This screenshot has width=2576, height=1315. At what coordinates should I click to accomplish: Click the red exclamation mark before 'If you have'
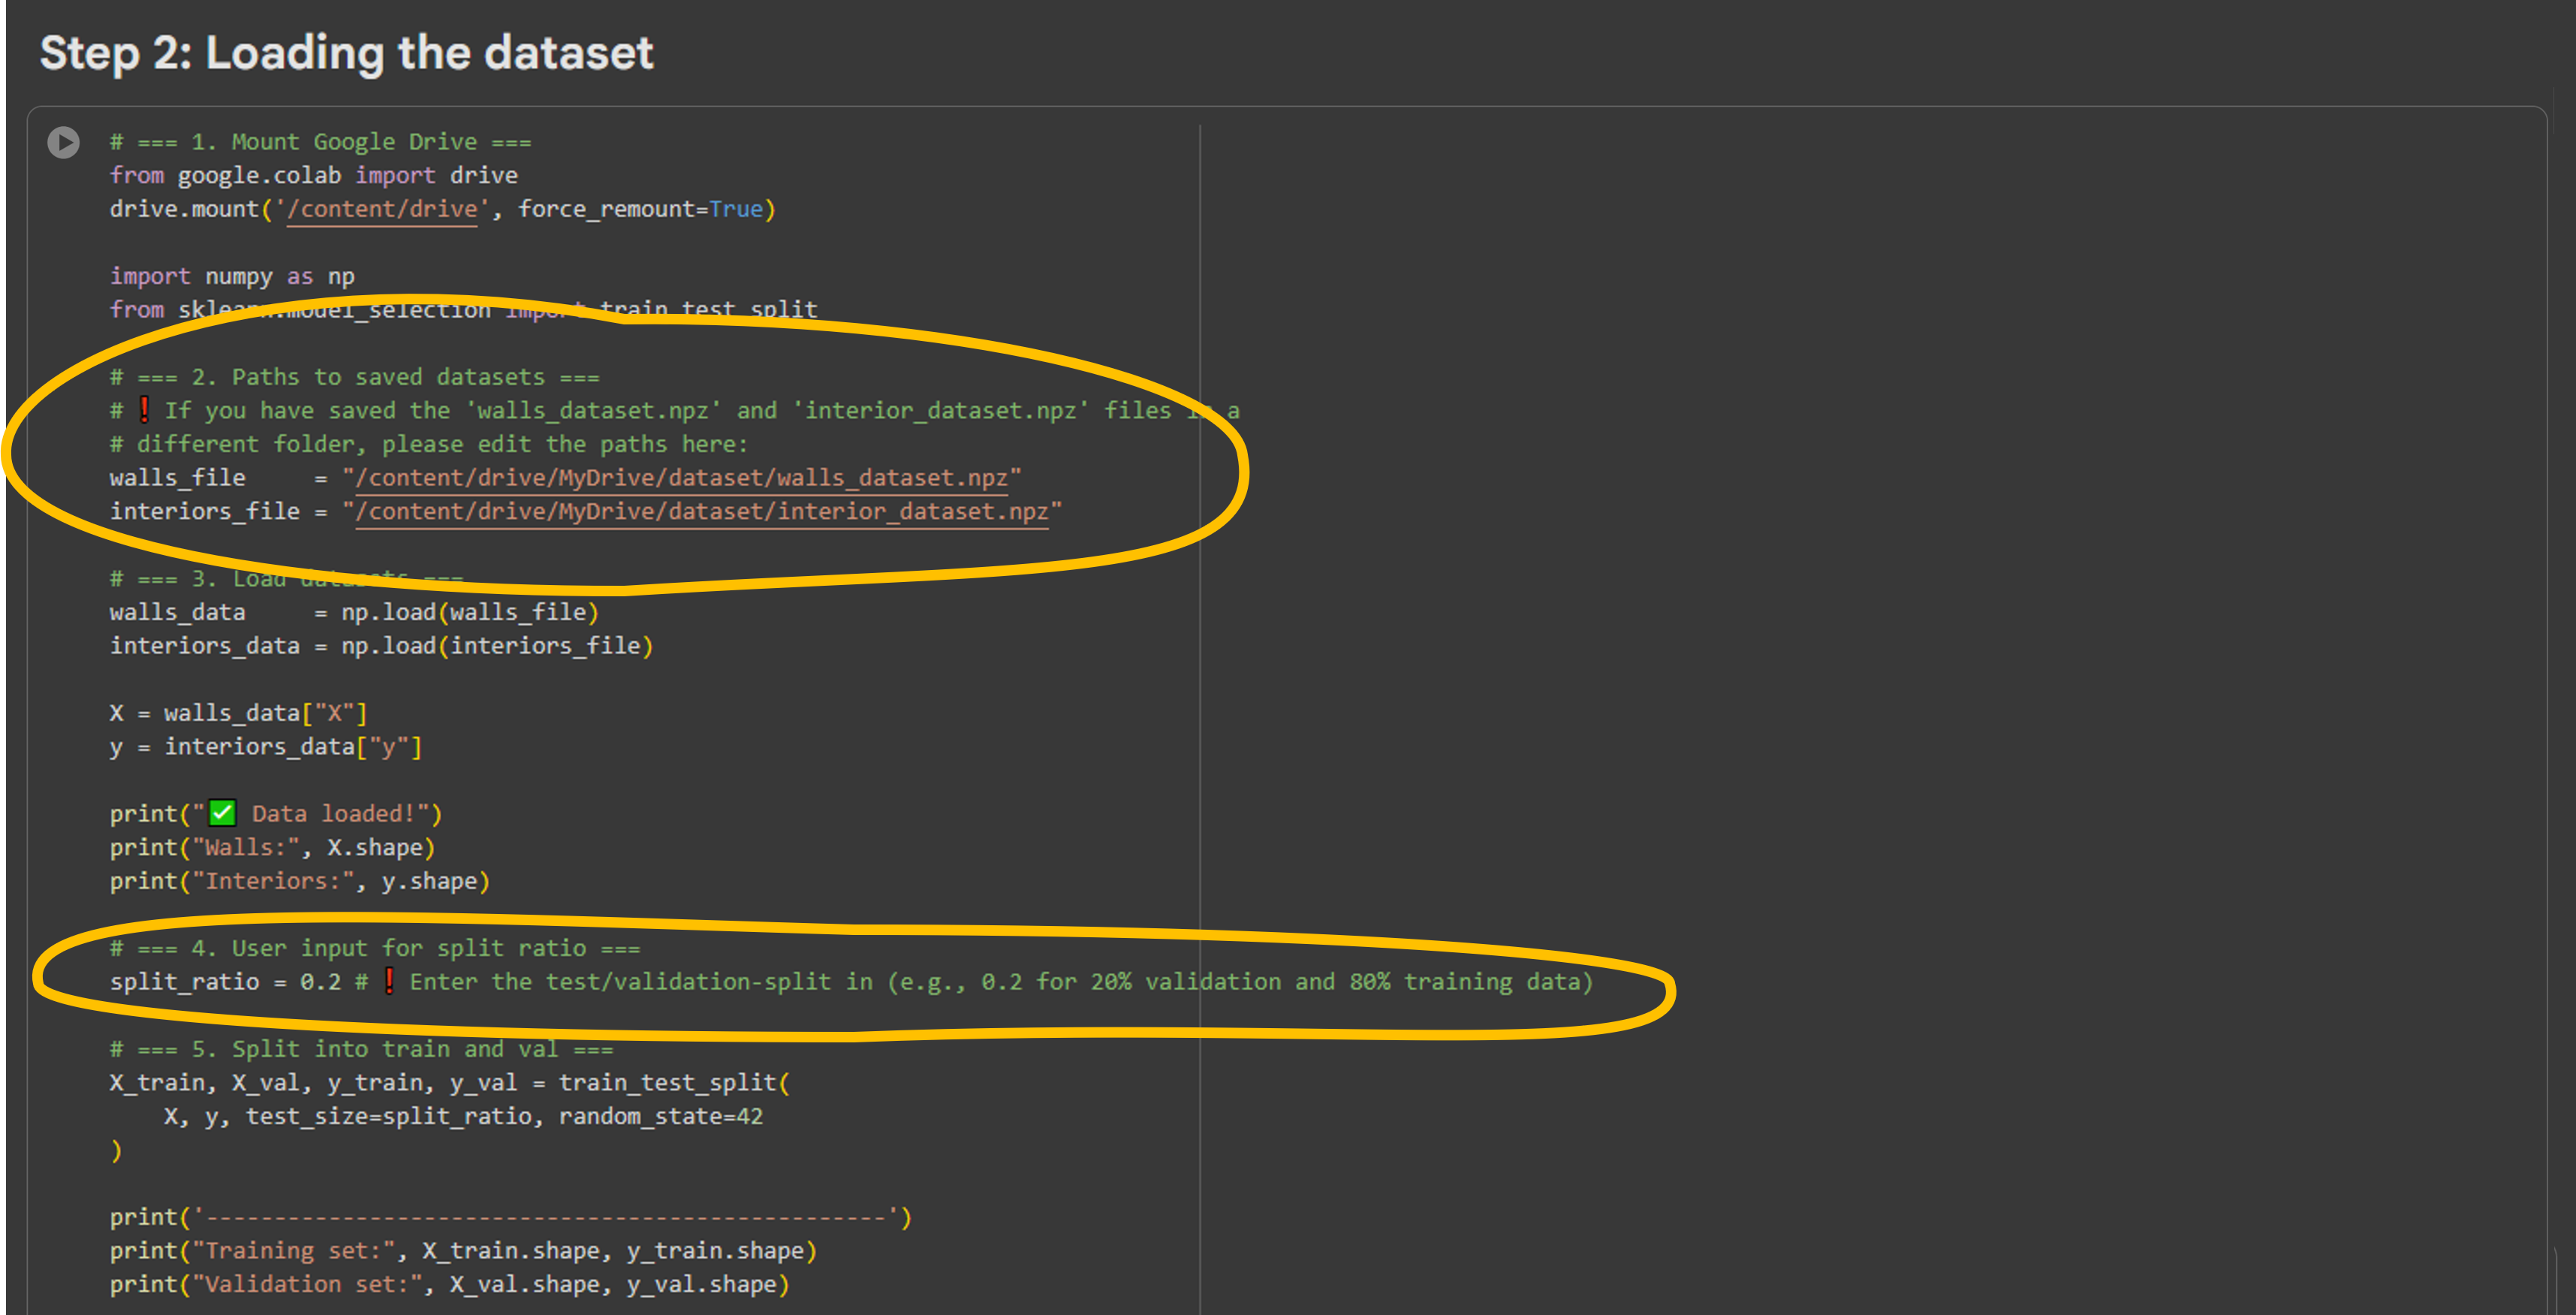144,410
